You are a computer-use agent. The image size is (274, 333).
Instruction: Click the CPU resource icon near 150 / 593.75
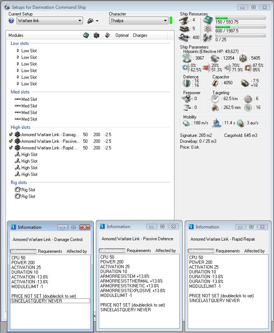click(x=208, y=20)
